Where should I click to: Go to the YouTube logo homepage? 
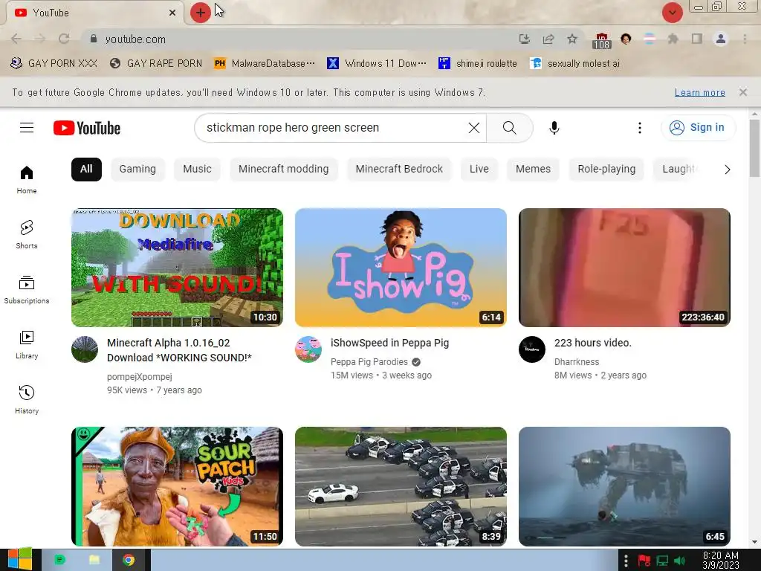click(87, 128)
